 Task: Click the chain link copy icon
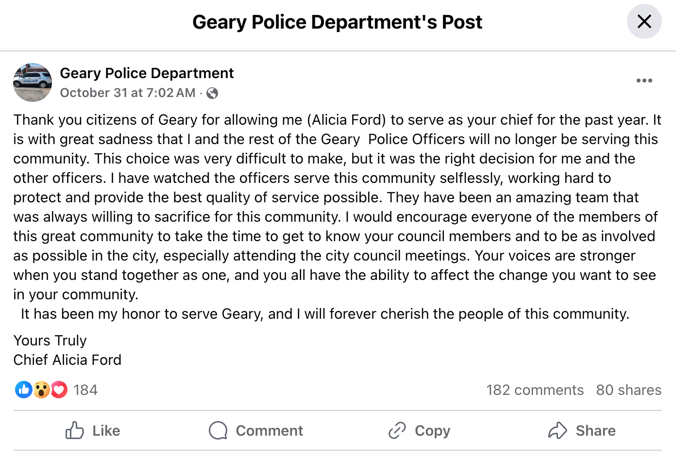coord(397,430)
